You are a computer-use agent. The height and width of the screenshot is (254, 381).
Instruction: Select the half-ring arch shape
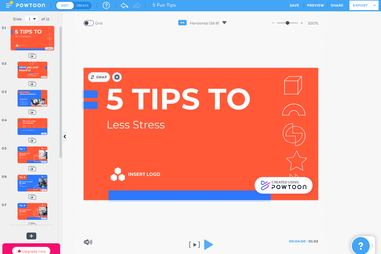(294, 110)
